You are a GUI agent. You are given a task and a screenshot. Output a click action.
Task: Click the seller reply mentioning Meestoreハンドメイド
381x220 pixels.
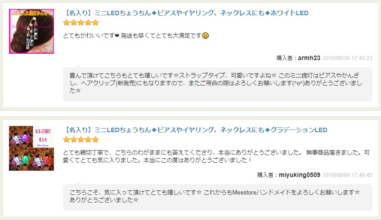point(217,197)
